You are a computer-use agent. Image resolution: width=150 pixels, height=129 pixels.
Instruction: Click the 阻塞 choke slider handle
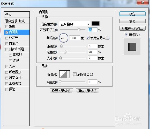point(65,52)
